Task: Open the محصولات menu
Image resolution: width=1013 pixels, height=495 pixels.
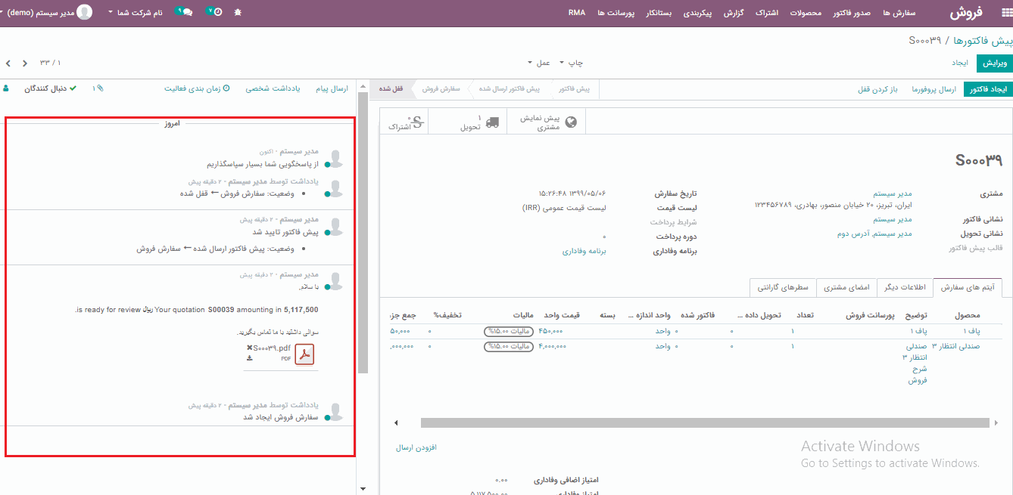Action: pyautogui.click(x=806, y=13)
